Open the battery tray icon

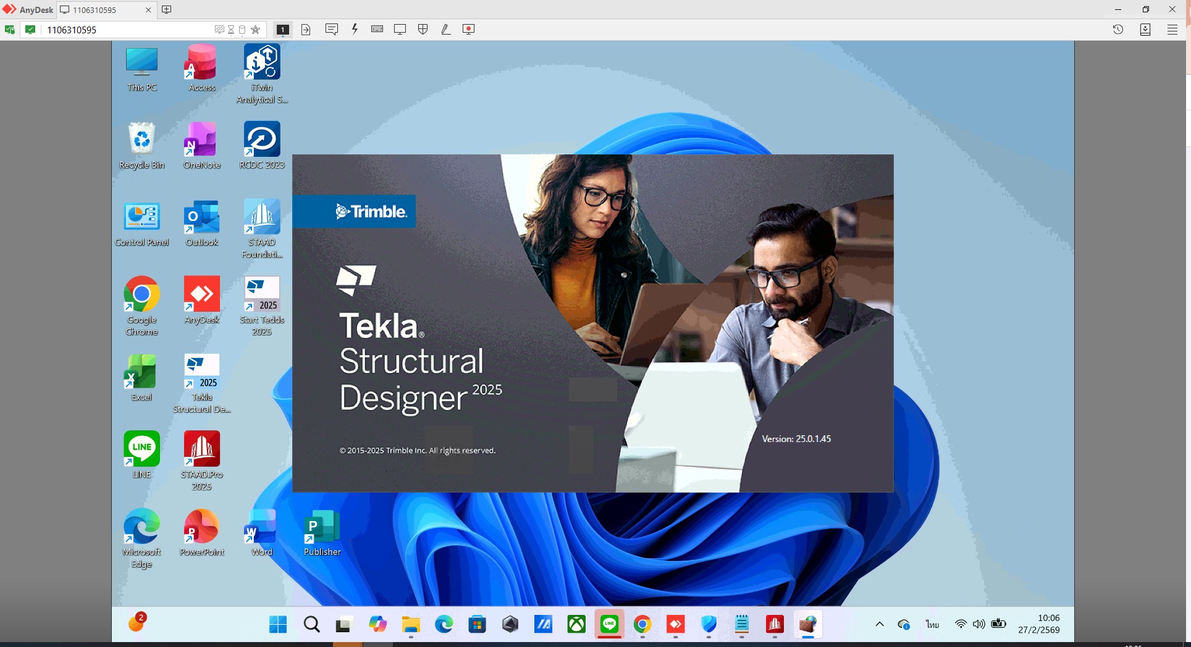point(999,624)
